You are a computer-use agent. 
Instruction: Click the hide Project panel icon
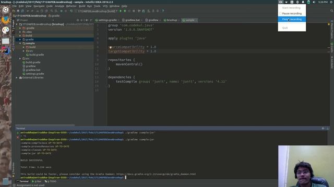coord(91,20)
